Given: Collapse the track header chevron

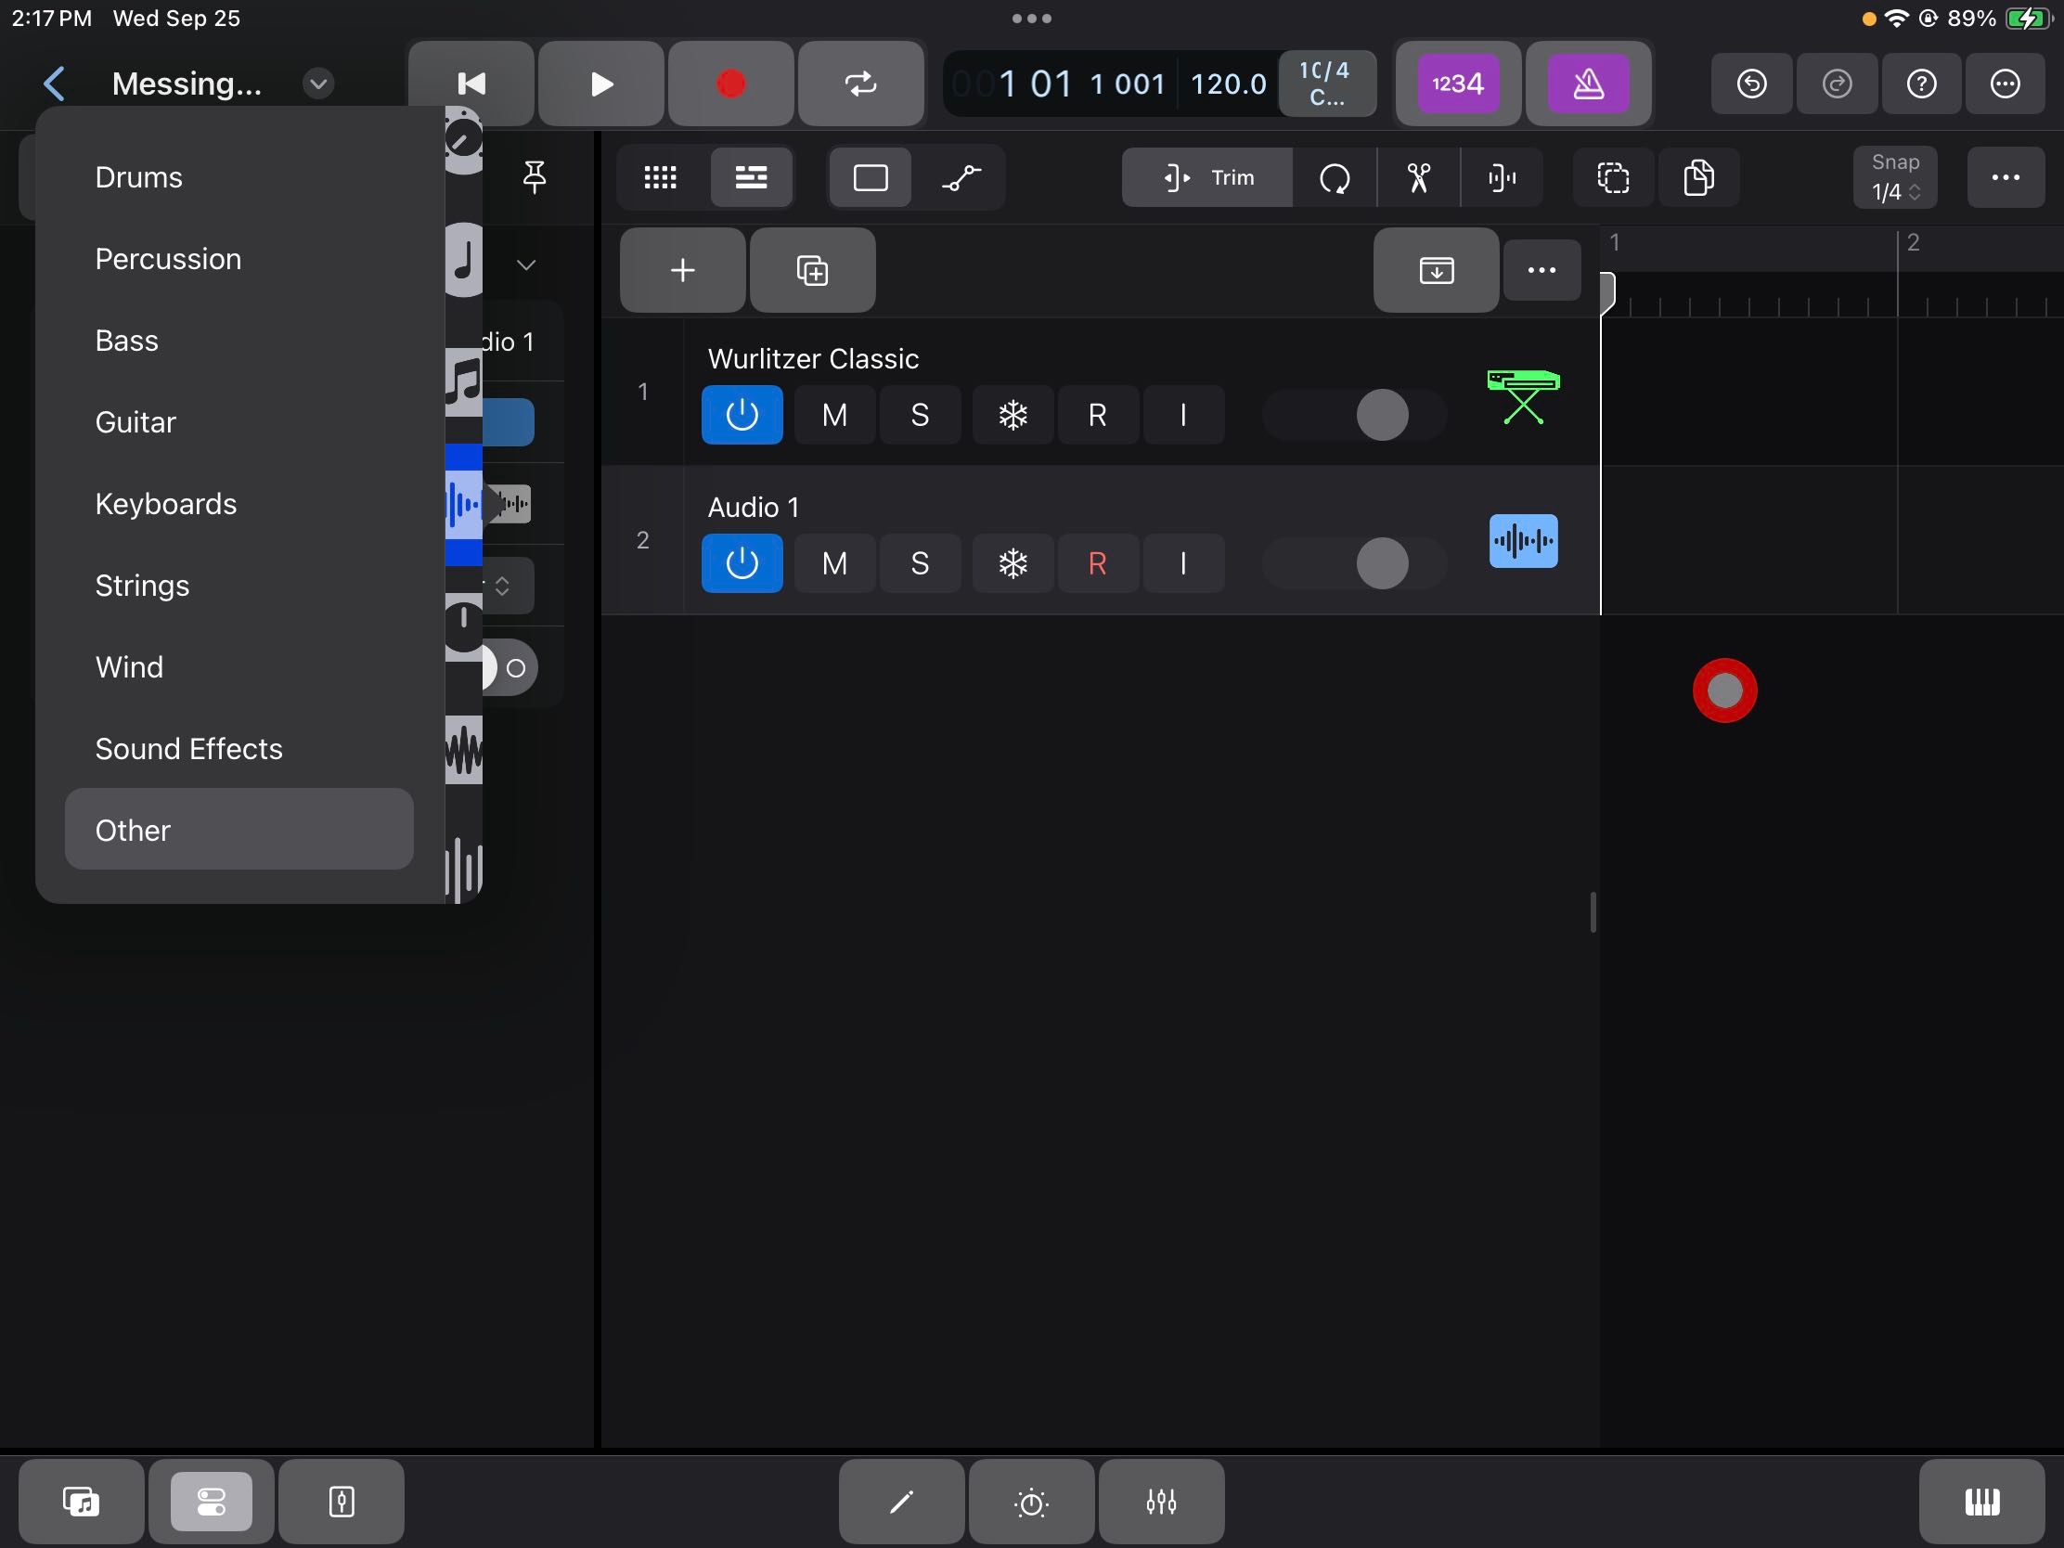Looking at the screenshot, I should click(526, 264).
